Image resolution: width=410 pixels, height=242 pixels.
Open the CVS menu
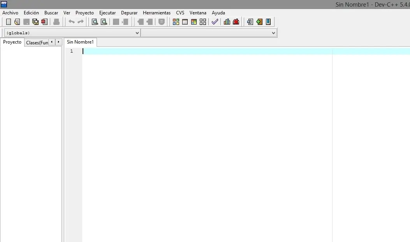[180, 13]
